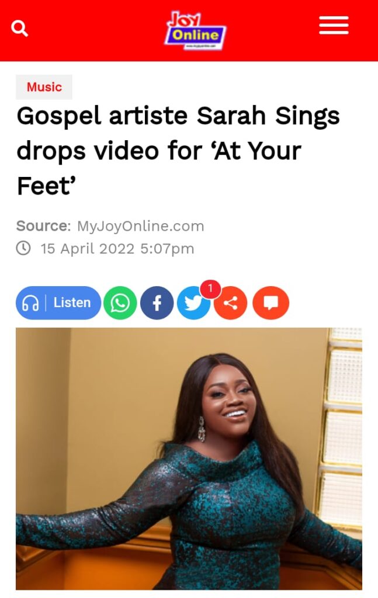Click the headphones icon in Listen
This screenshot has height=598, width=378.
[30, 303]
